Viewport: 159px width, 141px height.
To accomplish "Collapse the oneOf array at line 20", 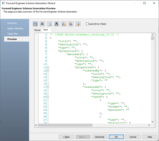I will [x=48, y=97].
